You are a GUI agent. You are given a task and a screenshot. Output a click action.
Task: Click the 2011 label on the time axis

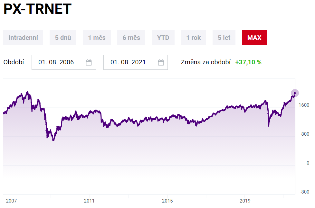pos(89,201)
